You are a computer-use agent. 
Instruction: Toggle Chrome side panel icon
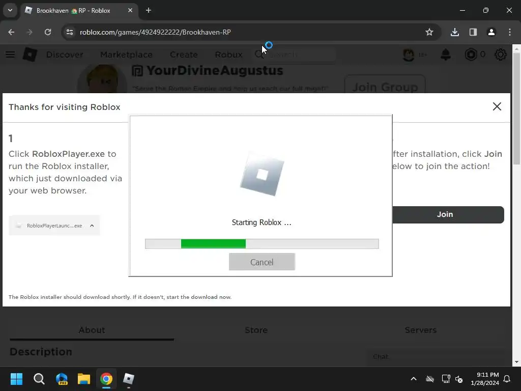[473, 32]
